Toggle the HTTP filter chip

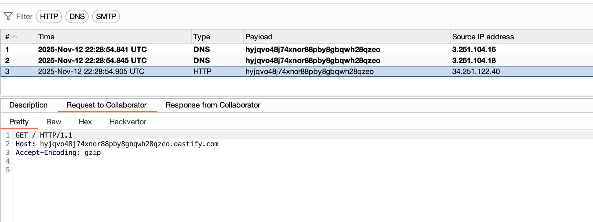(x=49, y=16)
